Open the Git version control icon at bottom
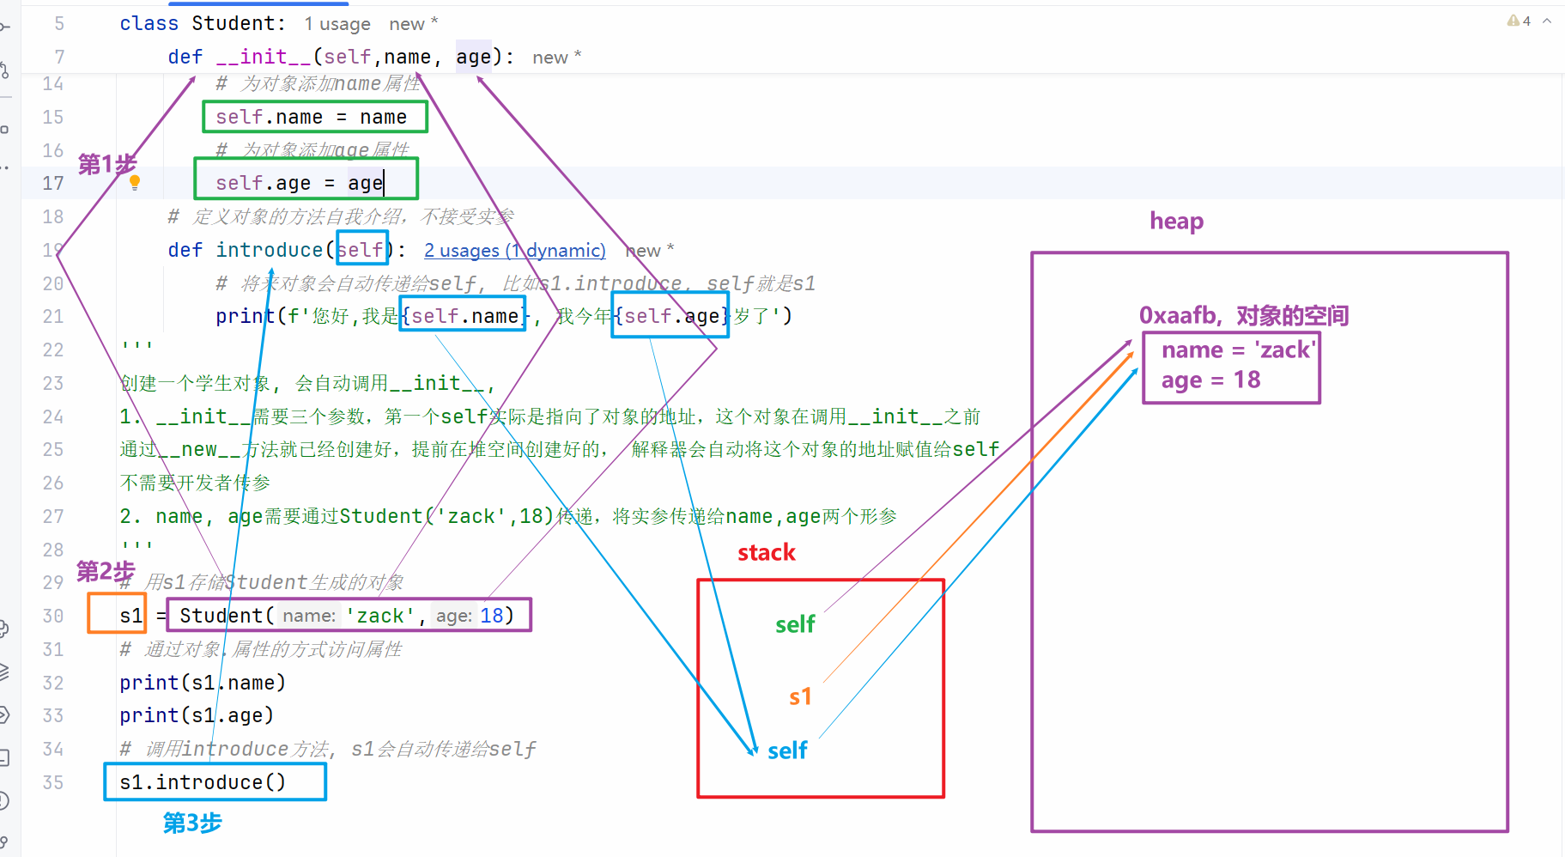This screenshot has width=1565, height=857. pos(3,842)
